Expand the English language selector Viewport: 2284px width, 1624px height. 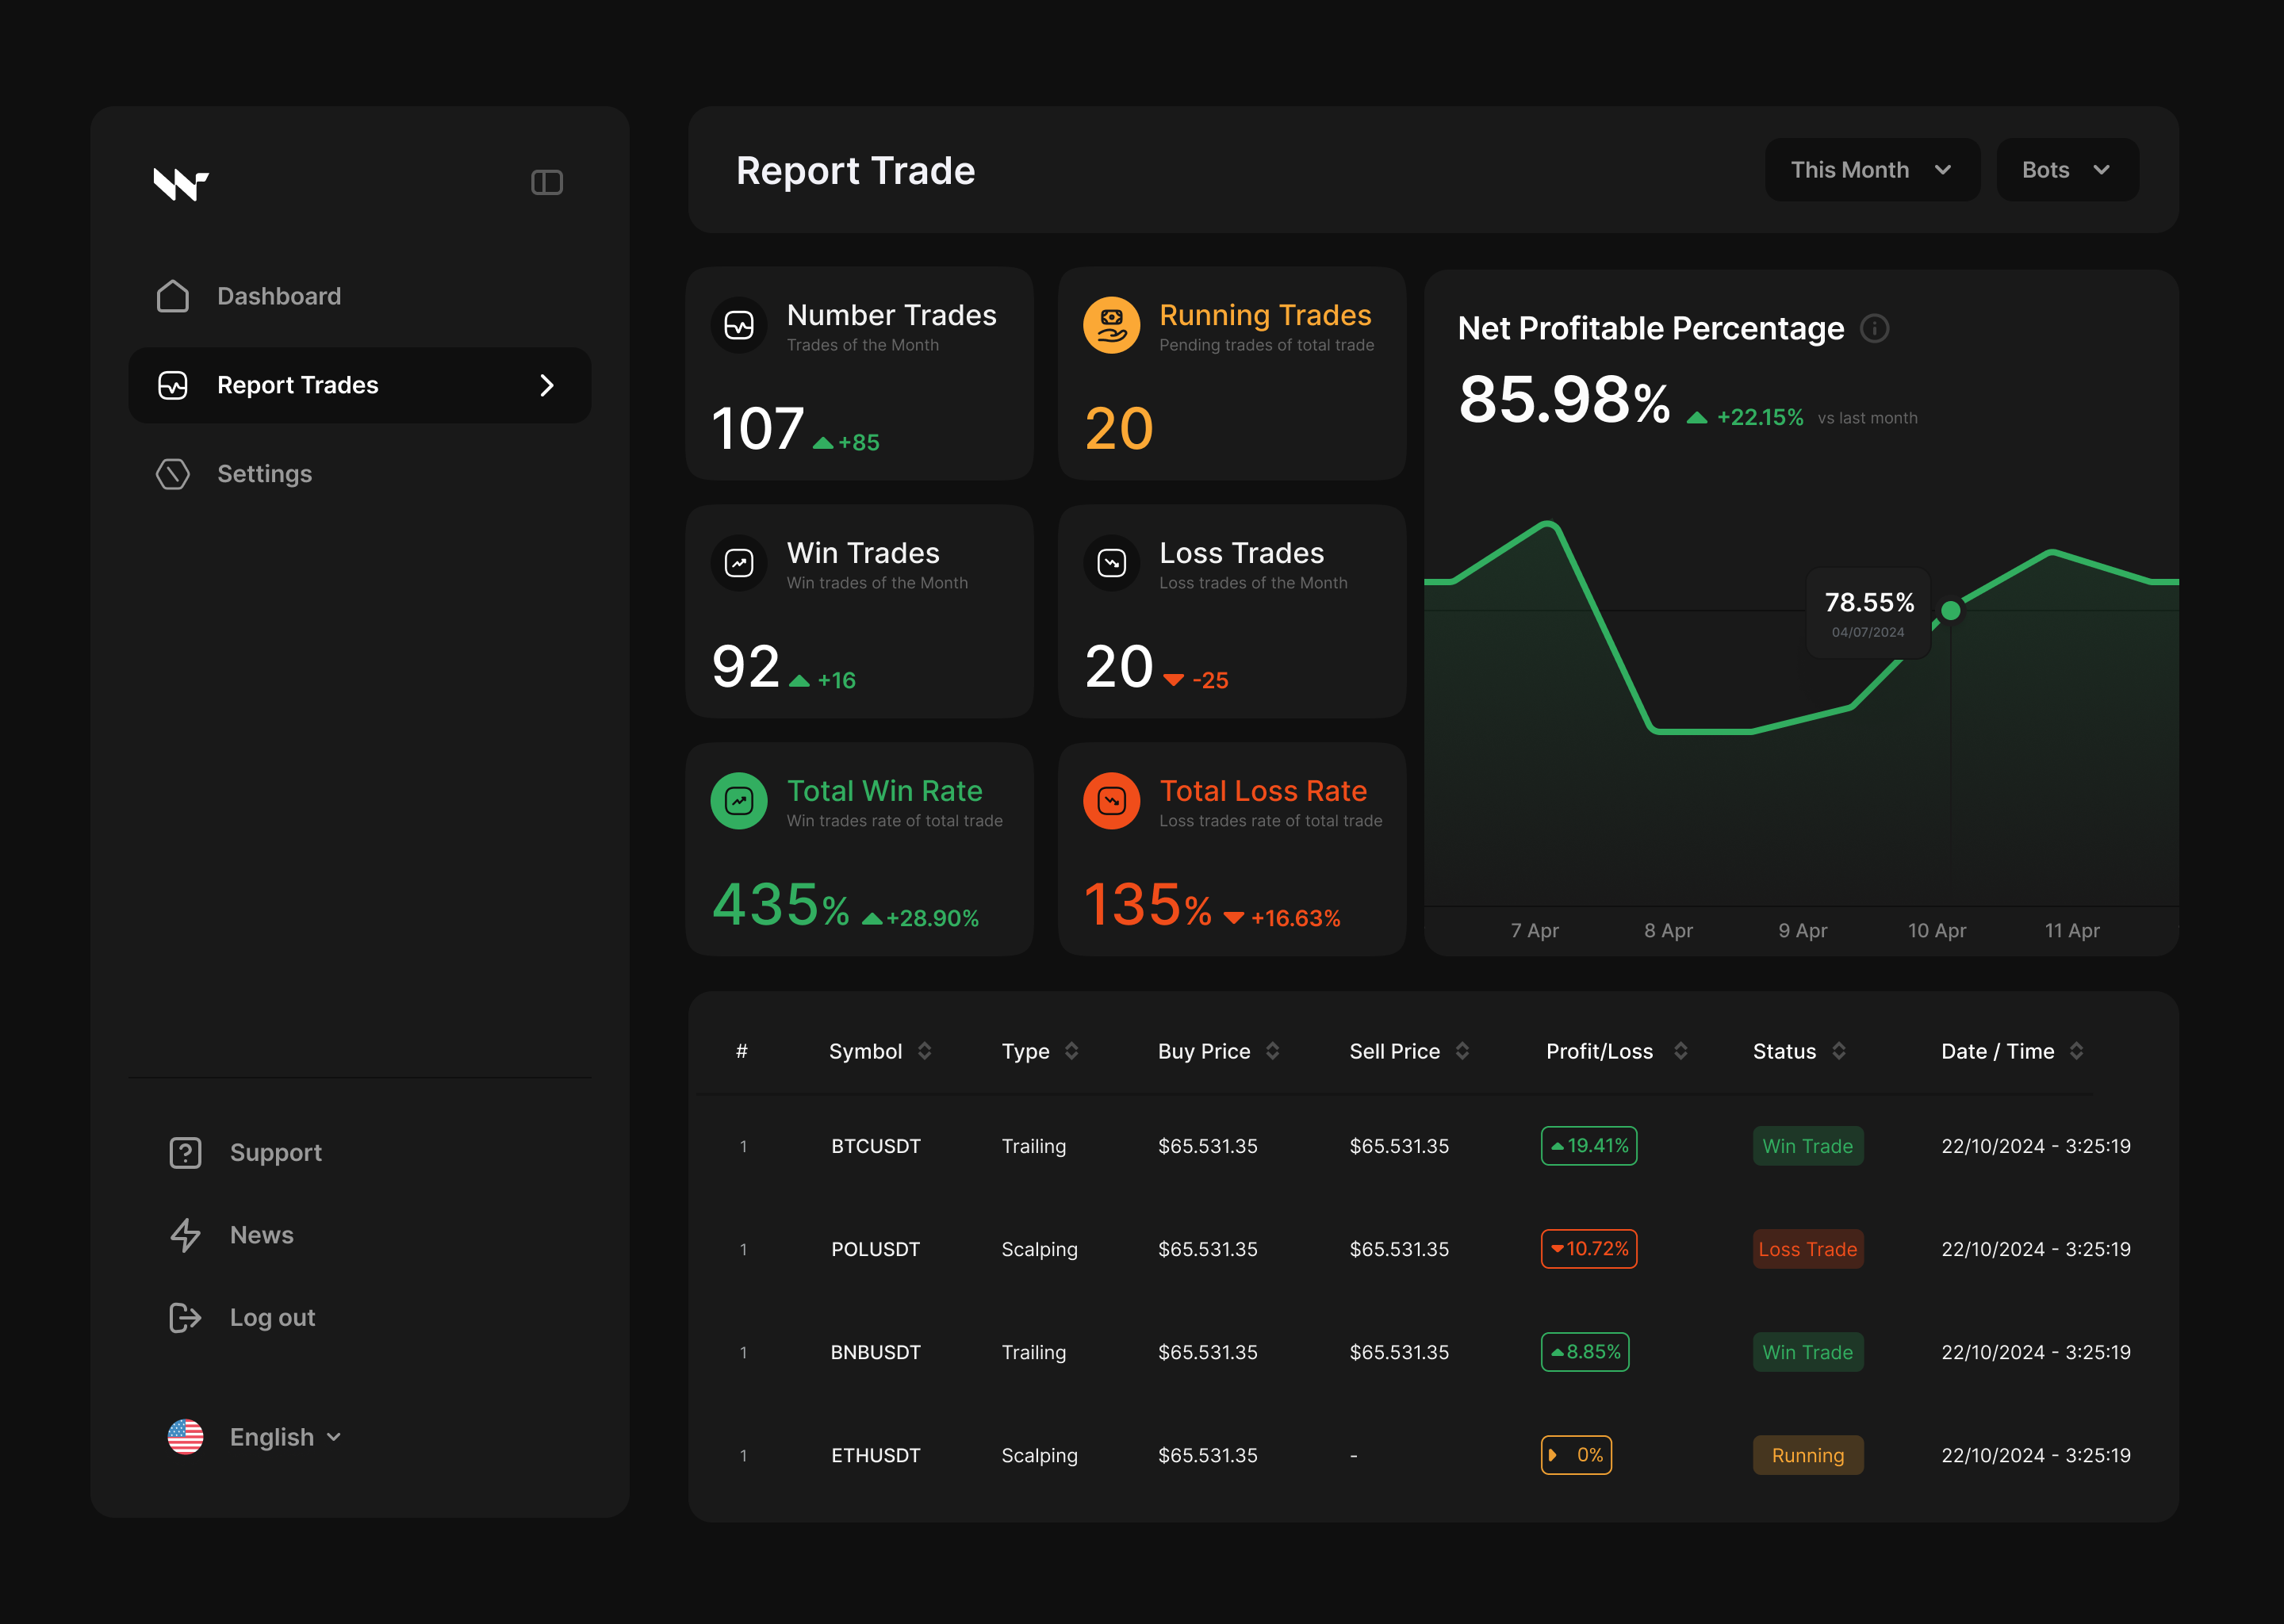click(x=284, y=1437)
